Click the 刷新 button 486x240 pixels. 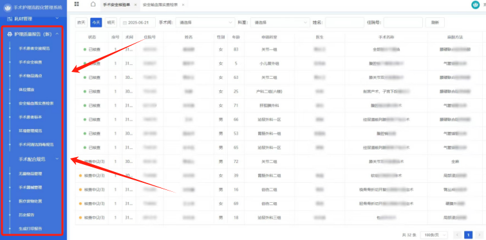point(435,22)
